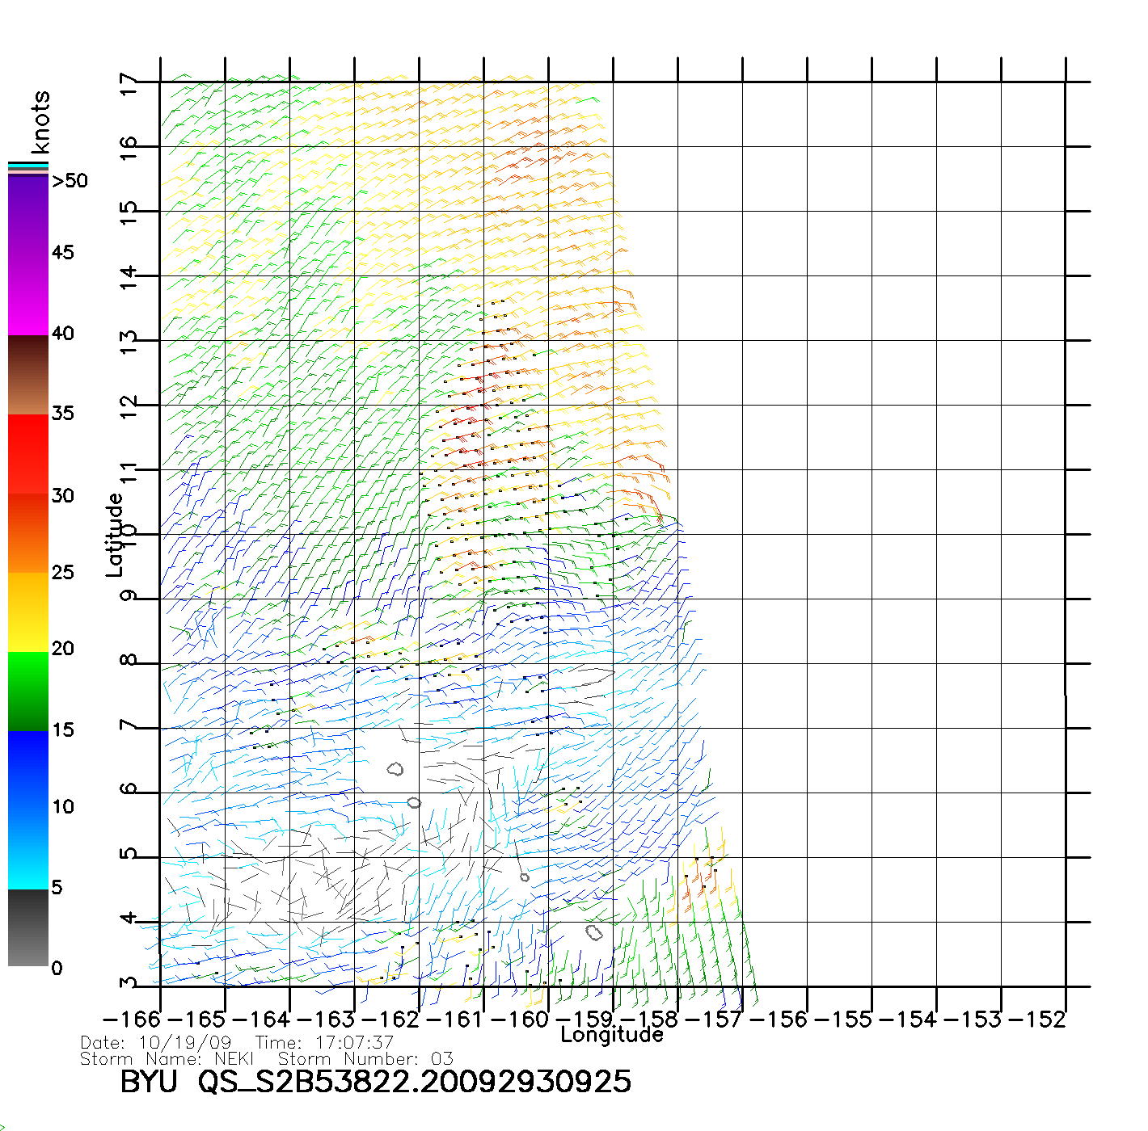Click the island outline just below latitude 6
Viewport: 1148px width, 1131px height.
[x=414, y=802]
